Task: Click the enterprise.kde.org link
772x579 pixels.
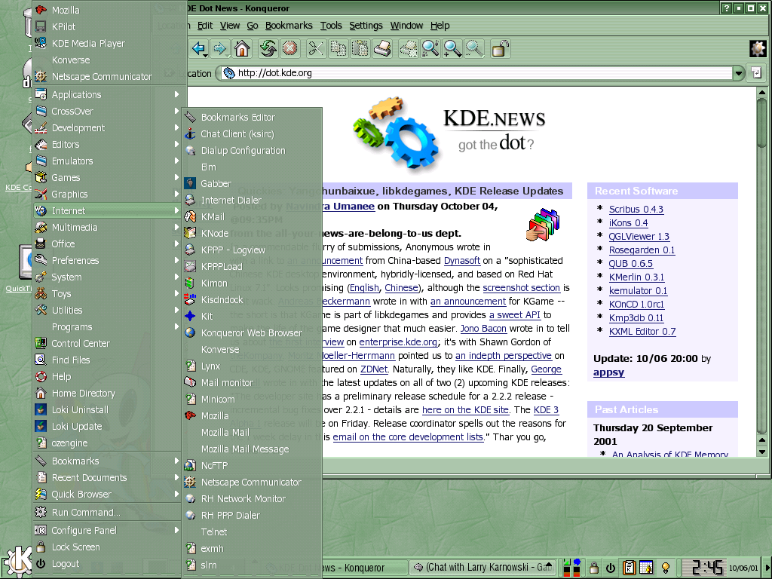Action: [x=398, y=342]
